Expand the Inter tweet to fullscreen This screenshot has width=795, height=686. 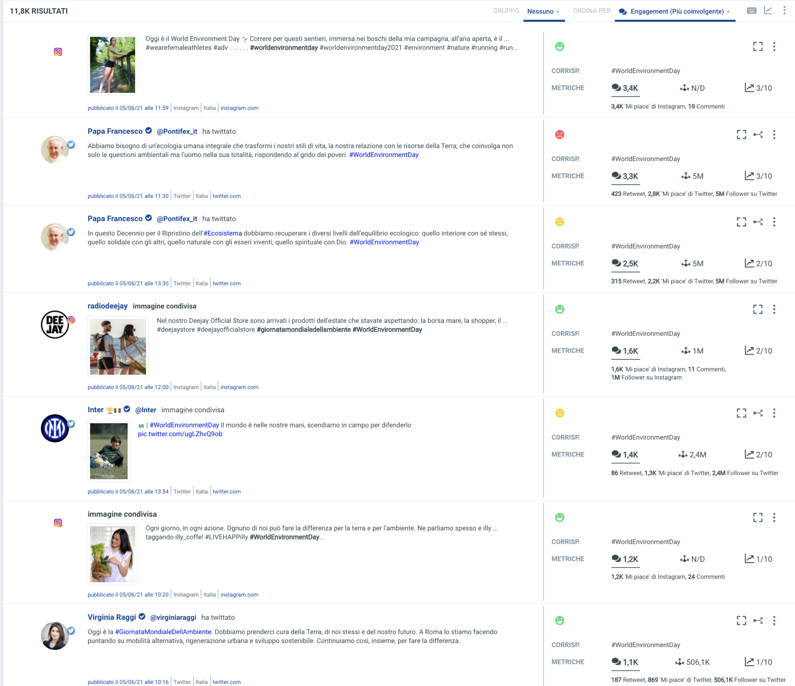click(742, 413)
